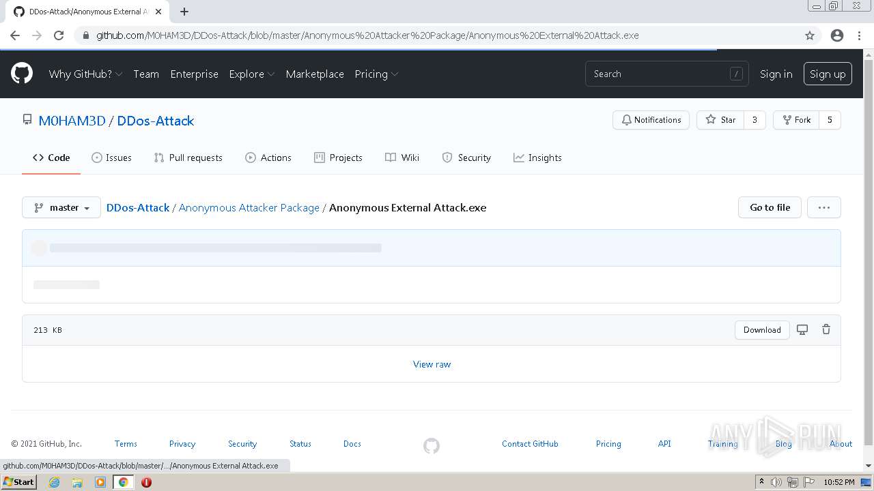The height and width of the screenshot is (491, 874).
Task: Click the Go to file button
Action: pos(770,207)
